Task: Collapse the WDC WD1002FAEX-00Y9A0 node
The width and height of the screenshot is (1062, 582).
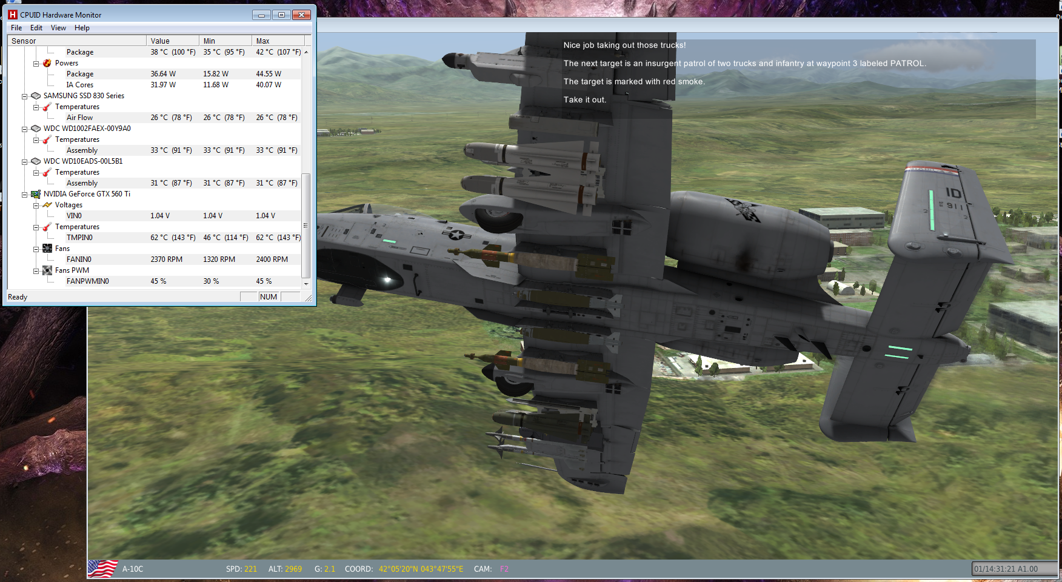Action: pos(25,129)
